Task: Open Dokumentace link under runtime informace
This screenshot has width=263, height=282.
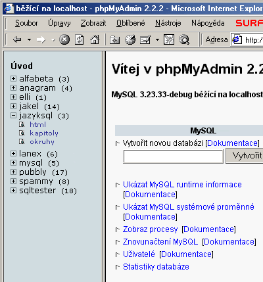Action: click(x=151, y=195)
